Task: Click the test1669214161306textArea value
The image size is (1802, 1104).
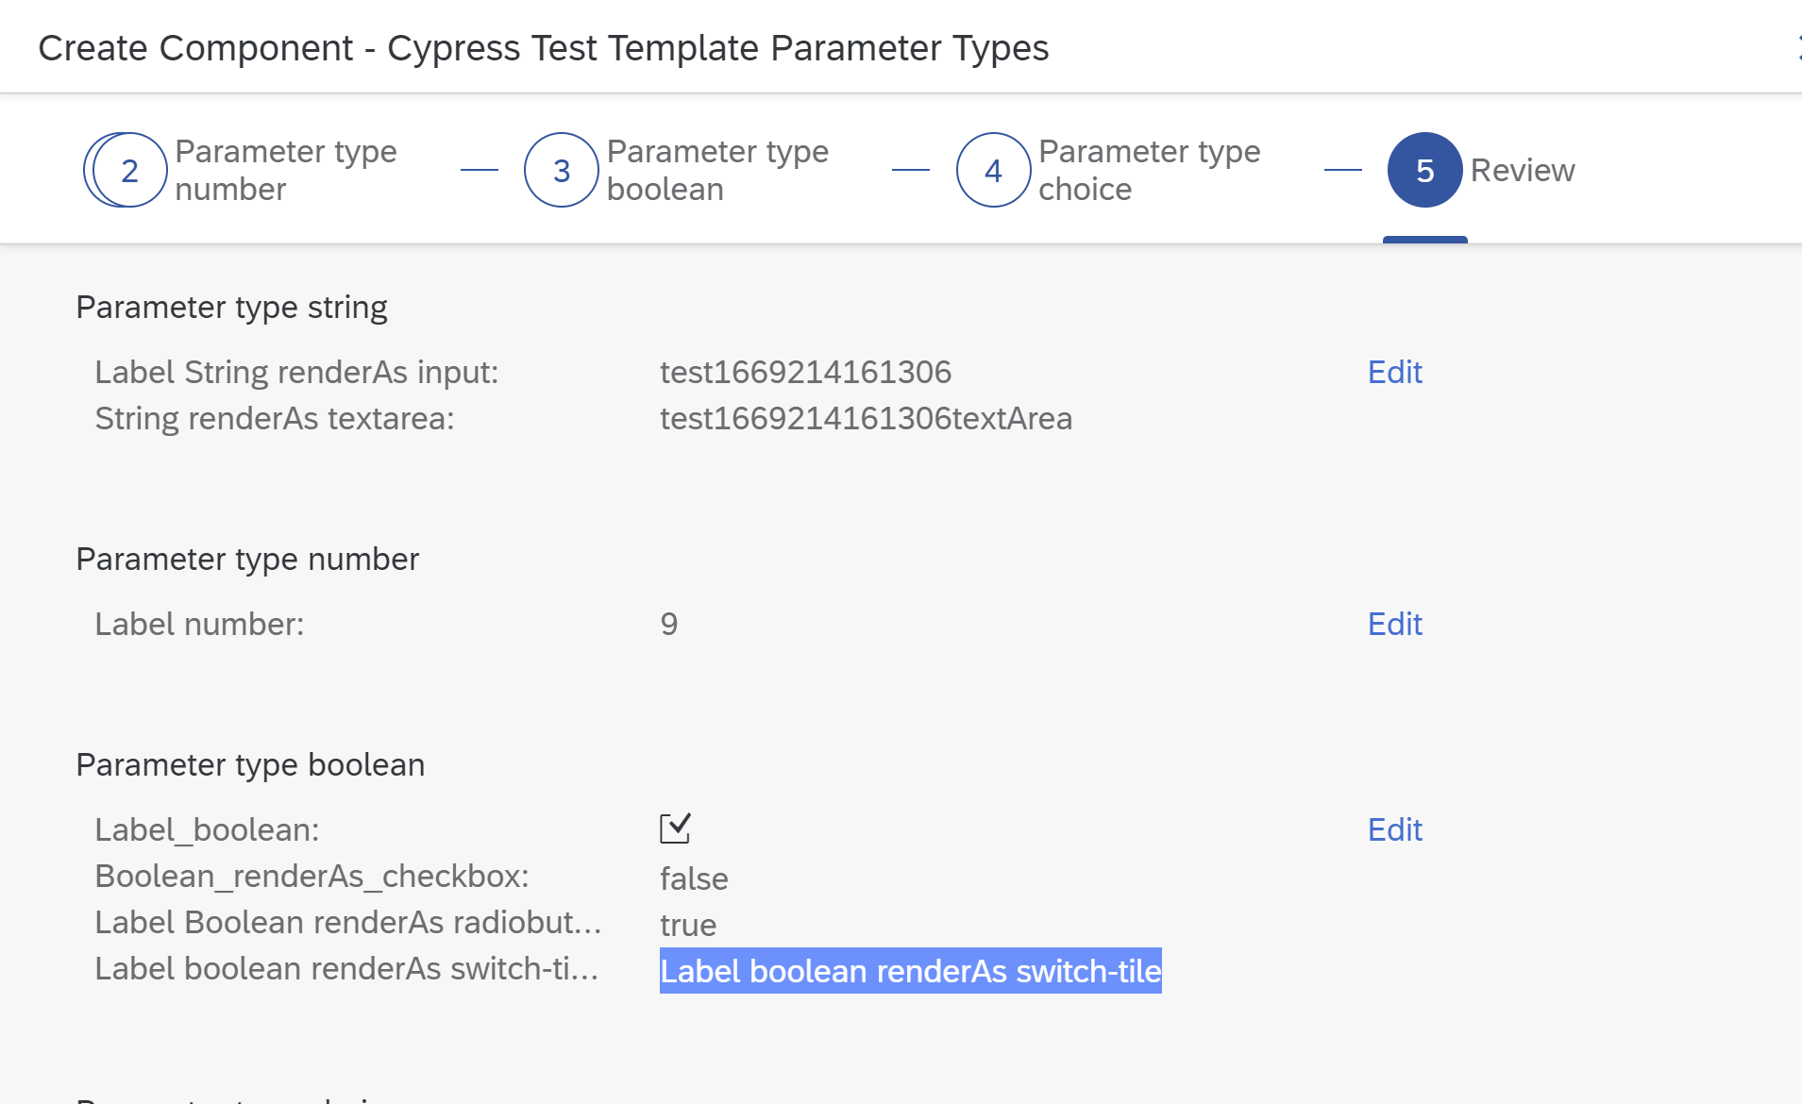Action: [x=866, y=418]
